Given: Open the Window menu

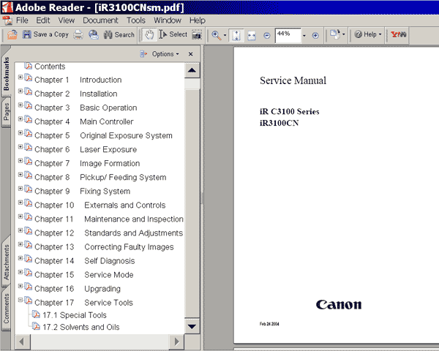Looking at the screenshot, I should (x=168, y=20).
